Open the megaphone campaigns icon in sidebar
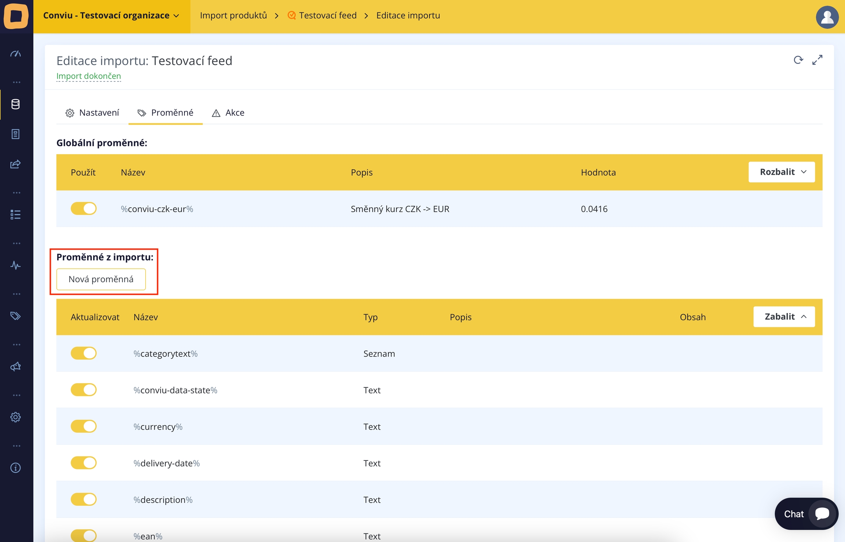This screenshot has width=845, height=542. (x=15, y=367)
